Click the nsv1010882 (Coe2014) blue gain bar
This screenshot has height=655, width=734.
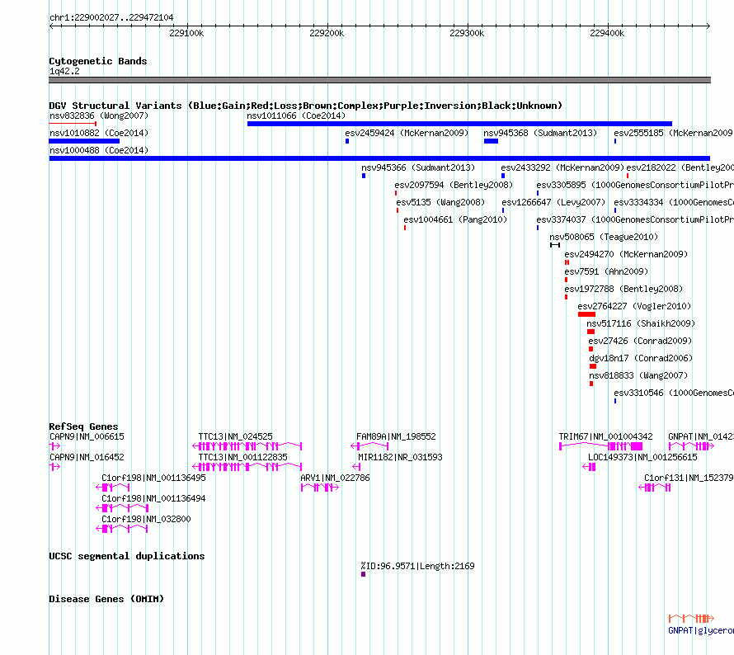pos(84,141)
